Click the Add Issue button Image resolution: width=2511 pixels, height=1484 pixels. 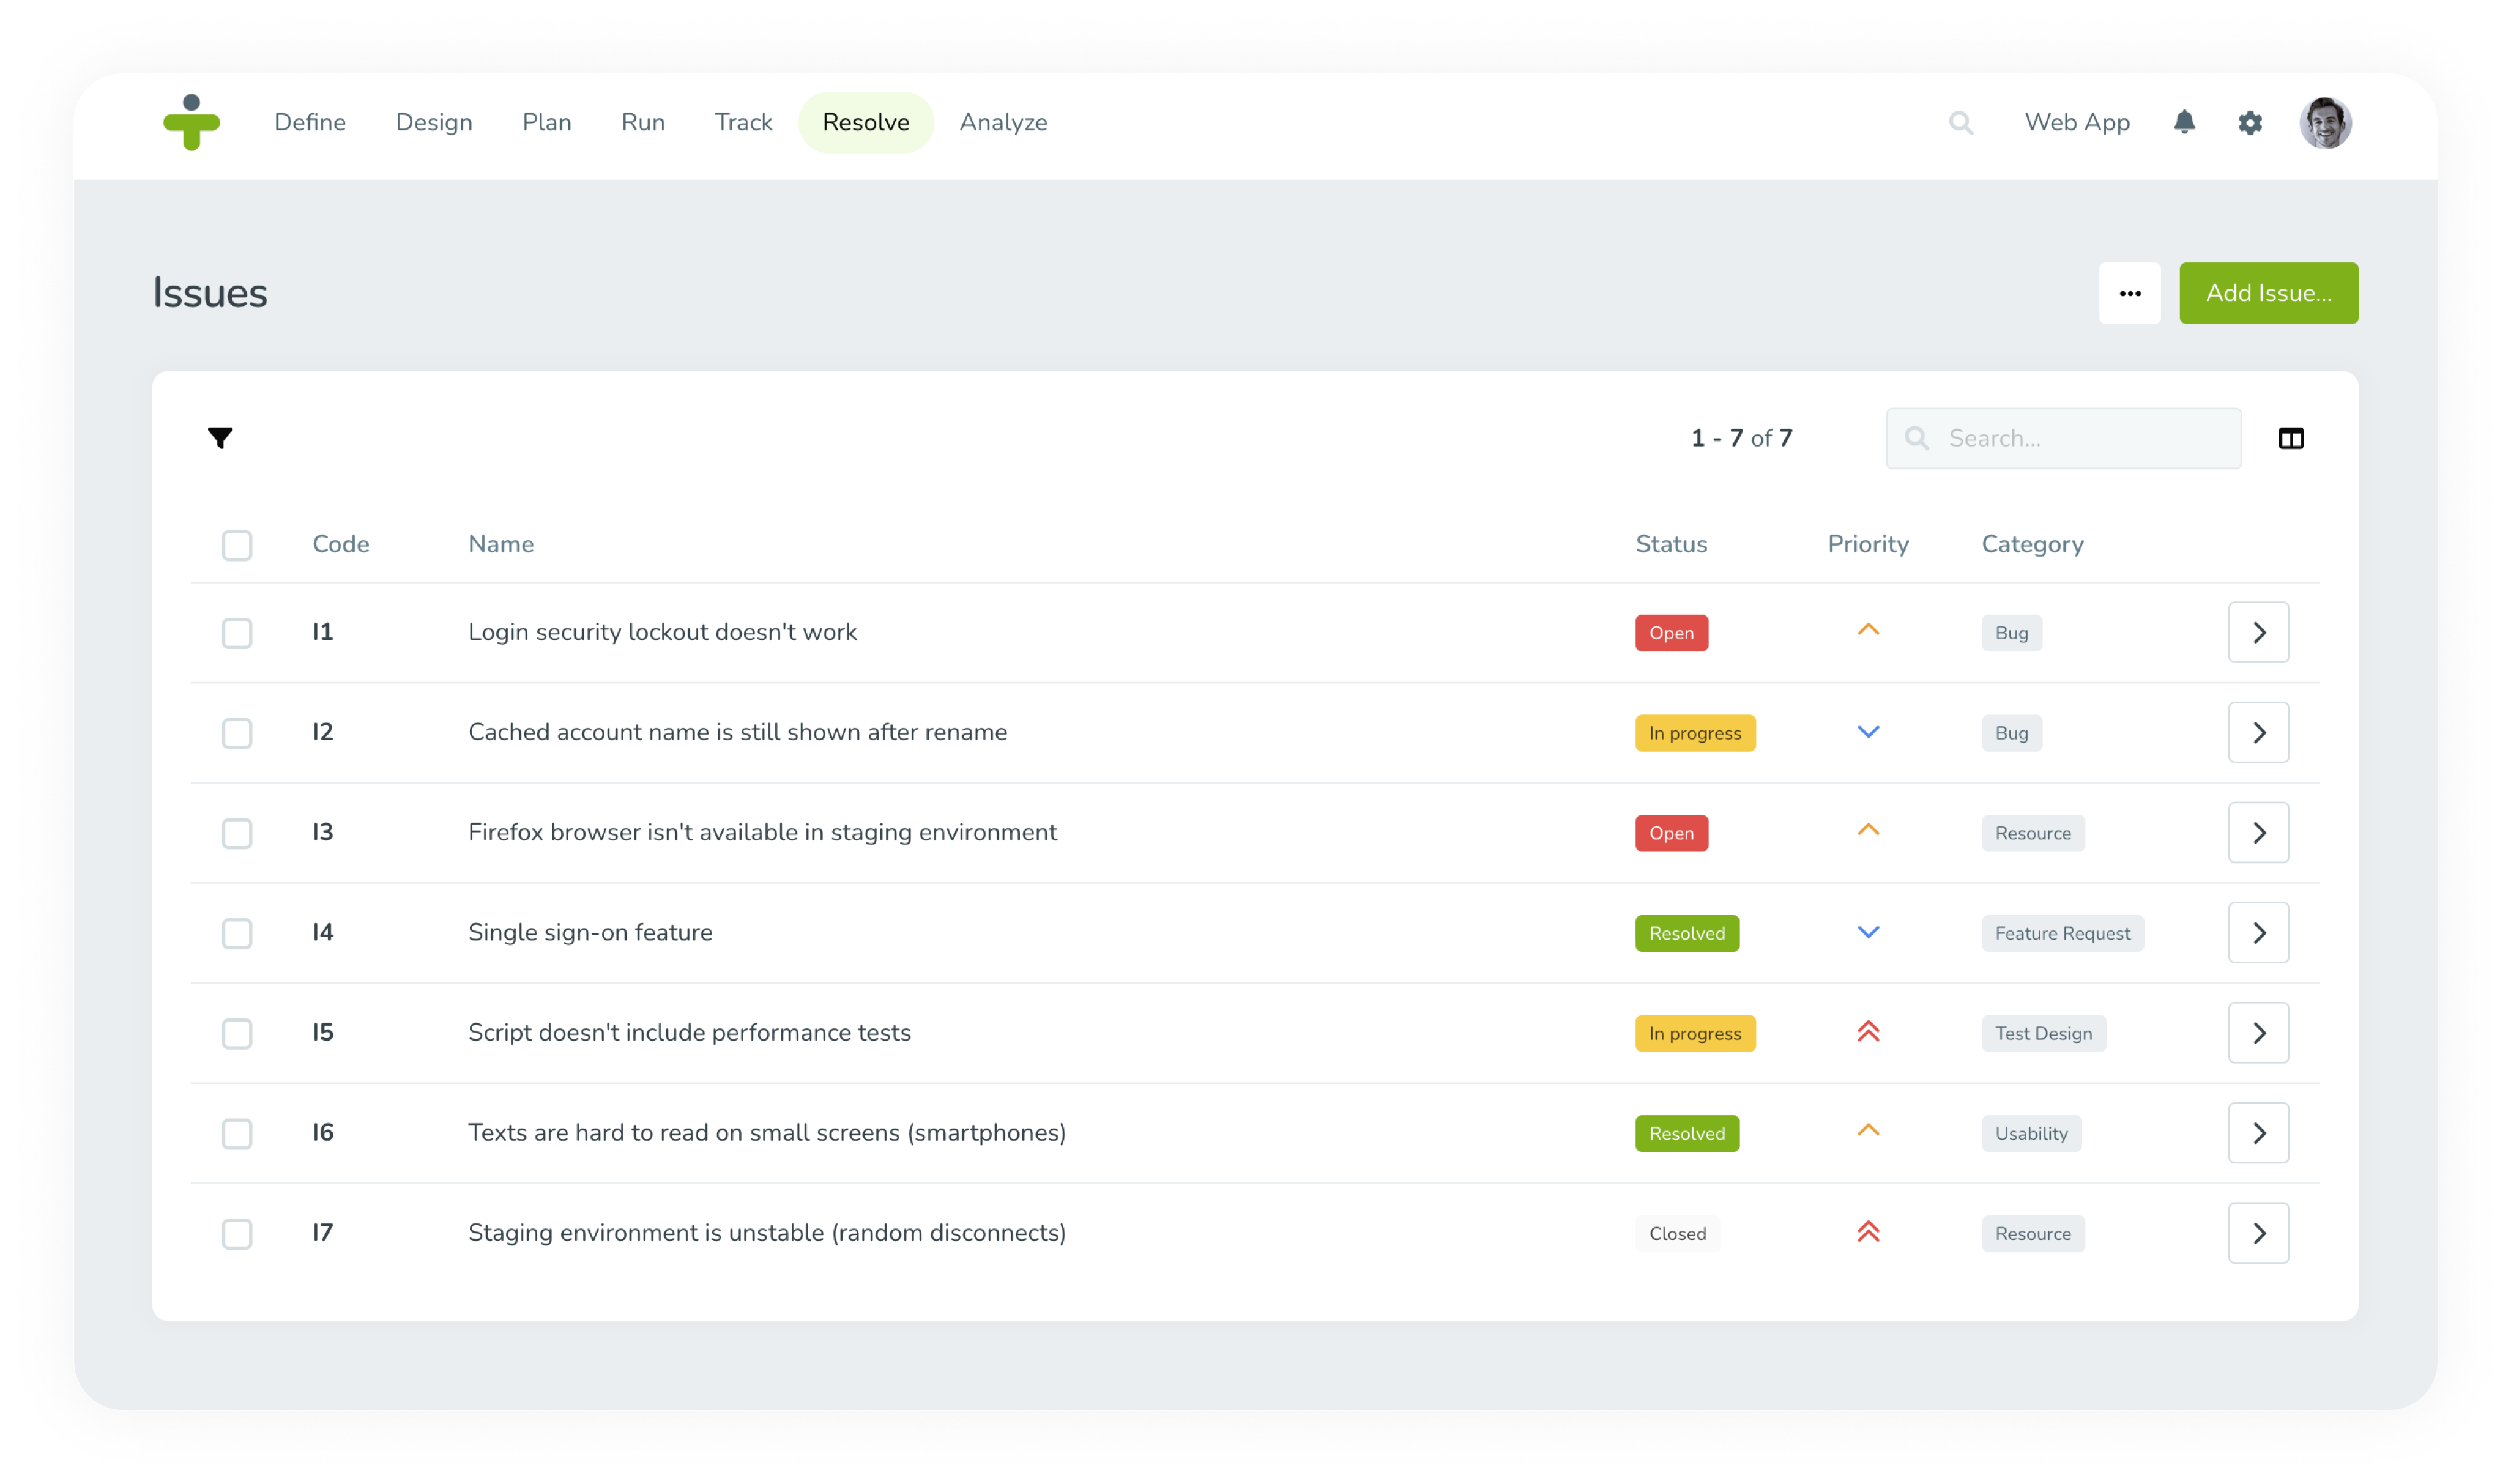pos(2268,293)
